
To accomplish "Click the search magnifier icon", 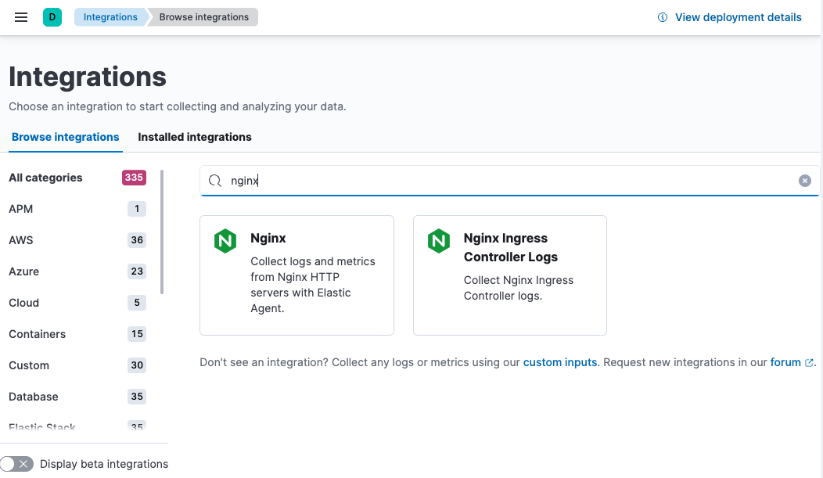I will [214, 181].
